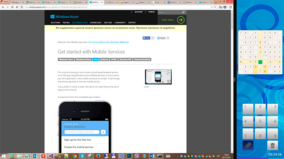
Task: Click the Opera menu button
Action: coord(4,2)
